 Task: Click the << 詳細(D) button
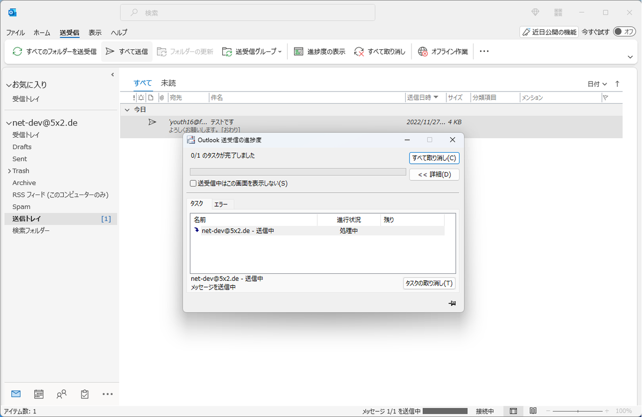coord(434,175)
